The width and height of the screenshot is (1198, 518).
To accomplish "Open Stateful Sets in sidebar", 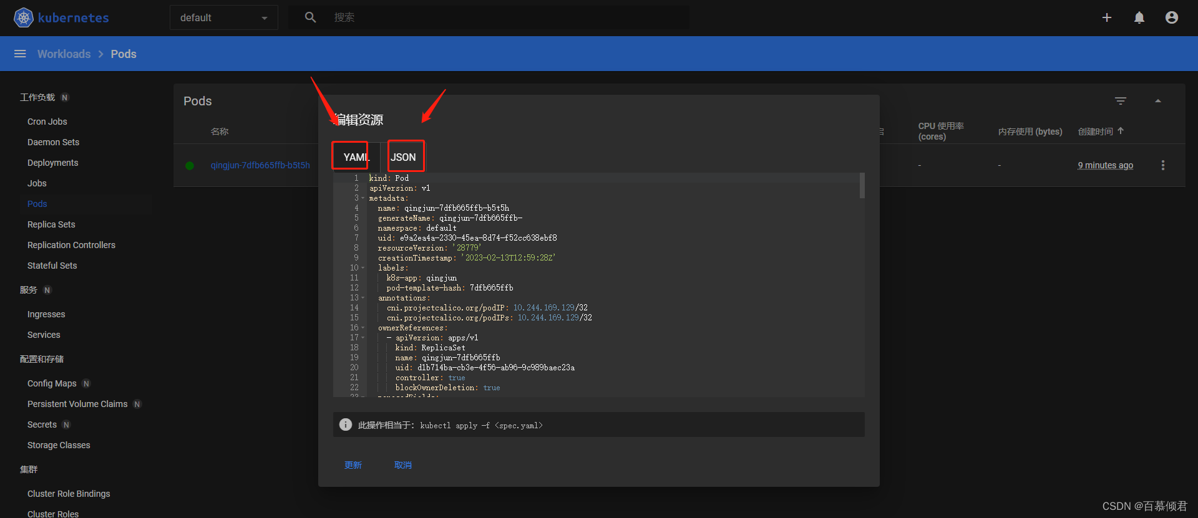I will coord(52,266).
